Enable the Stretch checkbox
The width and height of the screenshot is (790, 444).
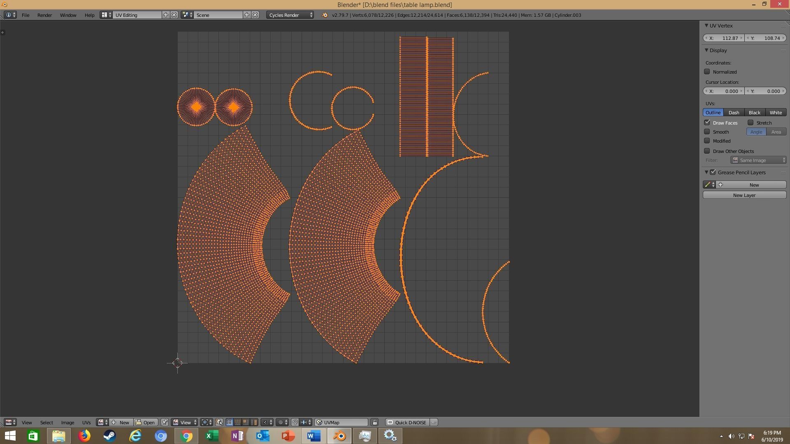(750, 123)
